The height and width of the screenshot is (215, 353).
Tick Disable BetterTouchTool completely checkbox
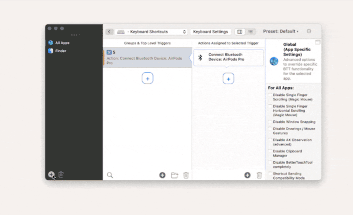click(270, 163)
